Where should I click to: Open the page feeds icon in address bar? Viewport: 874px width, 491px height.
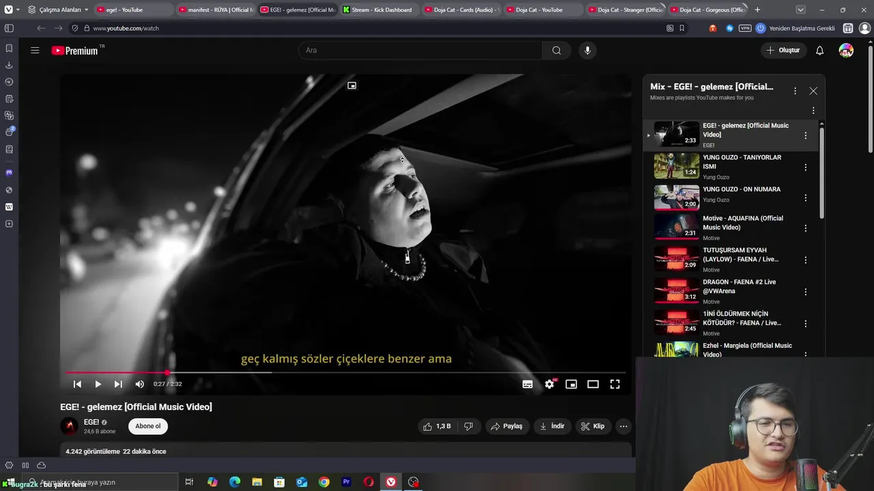pyautogui.click(x=670, y=28)
